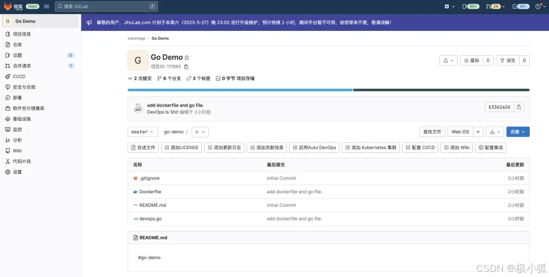Click the Wiki sidebar icon
Viewport: 549px width, 277px height.
(x=8, y=151)
